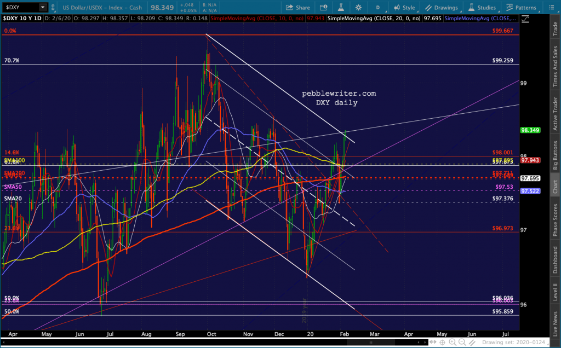Open the D timeframe selector
The height and width of the screenshot is (348, 561).
tap(378, 8)
